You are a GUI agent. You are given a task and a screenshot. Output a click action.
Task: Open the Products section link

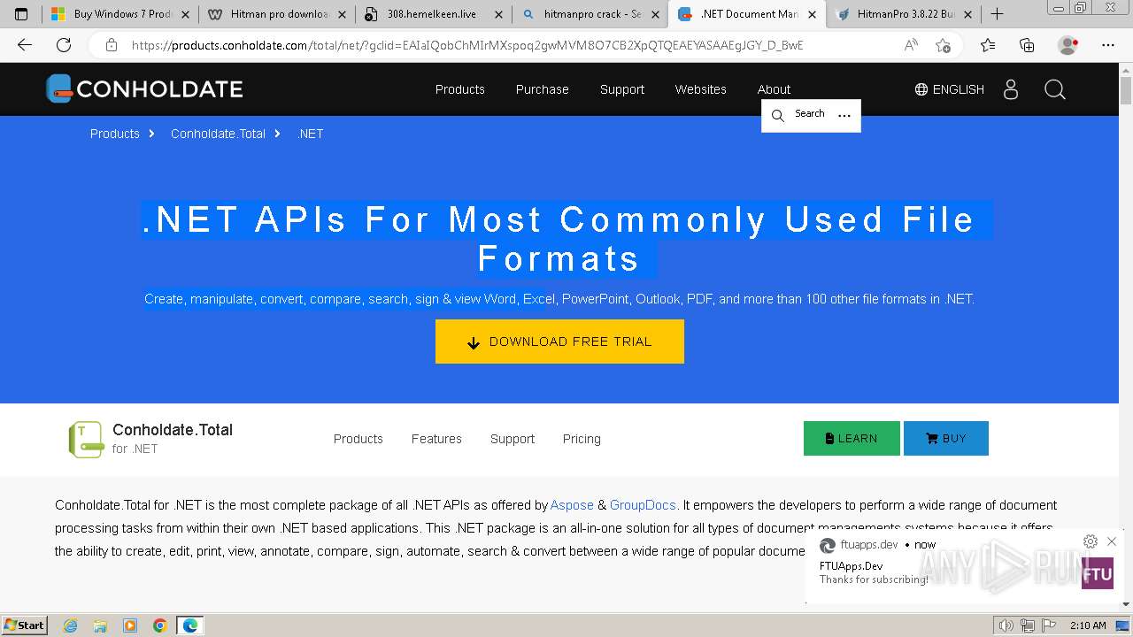pyautogui.click(x=358, y=439)
